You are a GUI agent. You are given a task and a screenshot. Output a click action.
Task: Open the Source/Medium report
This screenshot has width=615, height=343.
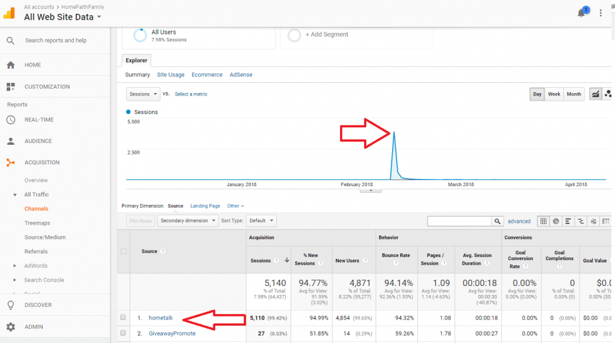point(45,237)
